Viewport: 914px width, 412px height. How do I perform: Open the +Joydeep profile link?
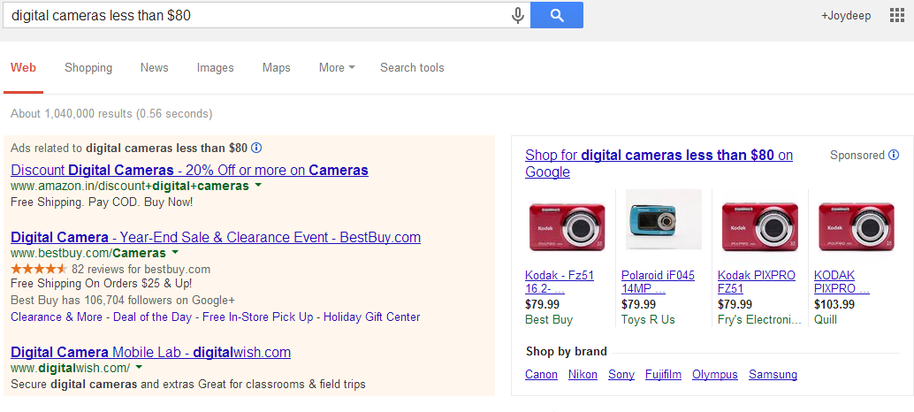[x=846, y=16]
